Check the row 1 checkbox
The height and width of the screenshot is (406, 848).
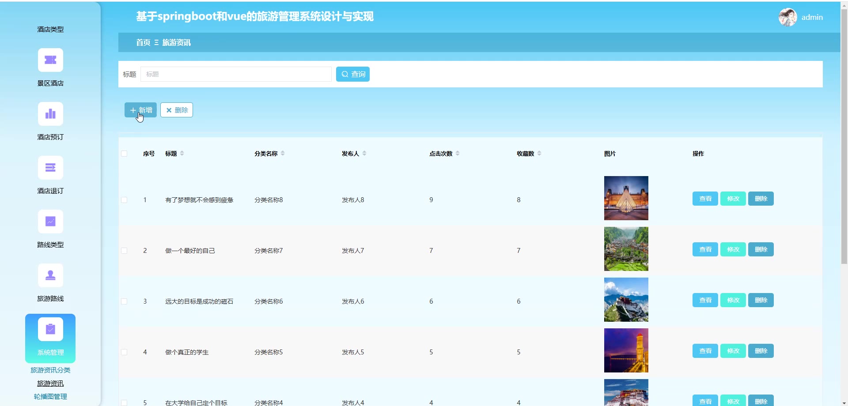[x=124, y=200]
